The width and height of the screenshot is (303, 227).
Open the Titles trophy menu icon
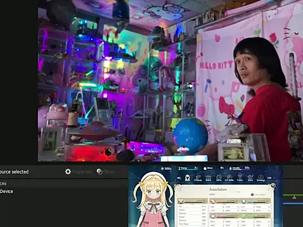(x=240, y=178)
